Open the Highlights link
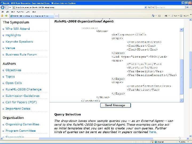The width and height of the screenshot is (192, 144). pos(13,35)
